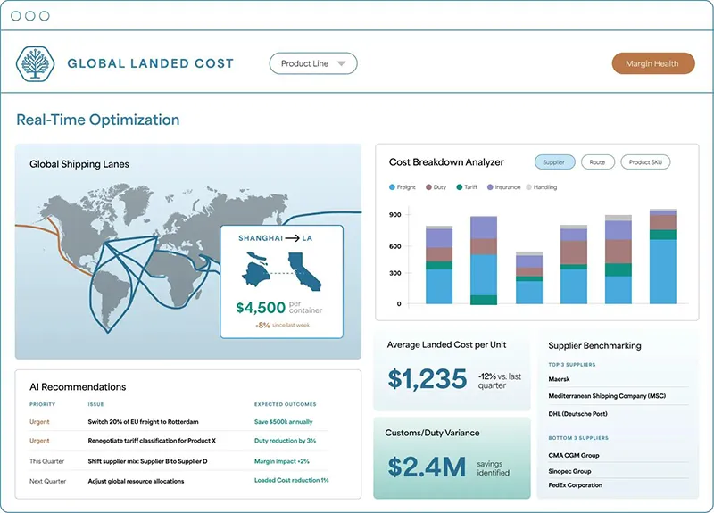
Task: Click the EXPECTED OUTCOMES column header
Action: point(285,404)
